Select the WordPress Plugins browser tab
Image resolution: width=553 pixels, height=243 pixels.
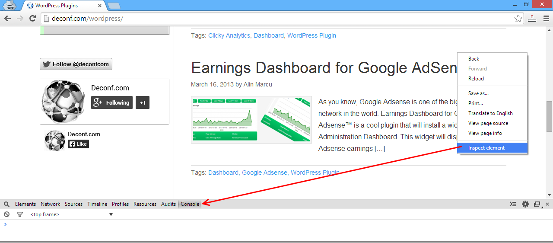[x=64, y=6]
